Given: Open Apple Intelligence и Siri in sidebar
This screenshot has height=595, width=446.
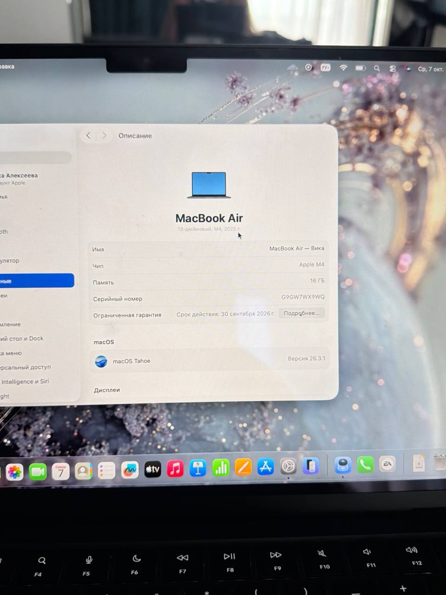Looking at the screenshot, I should [25, 381].
